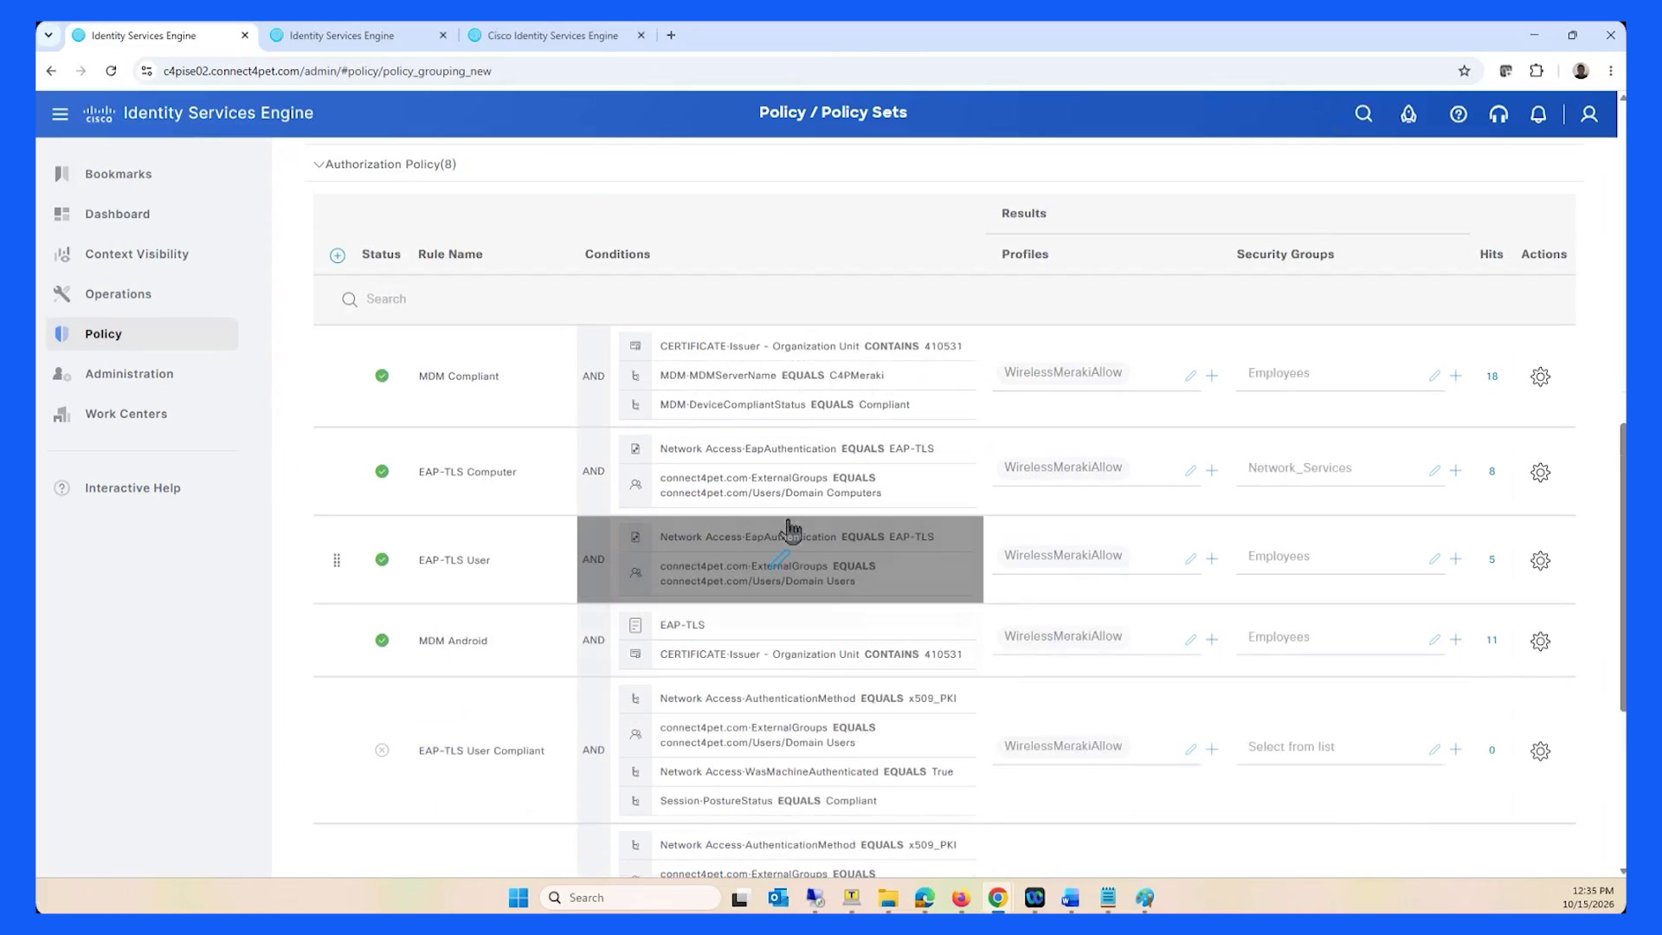The width and height of the screenshot is (1662, 935).
Task: Open the user account icon
Action: point(1589,113)
